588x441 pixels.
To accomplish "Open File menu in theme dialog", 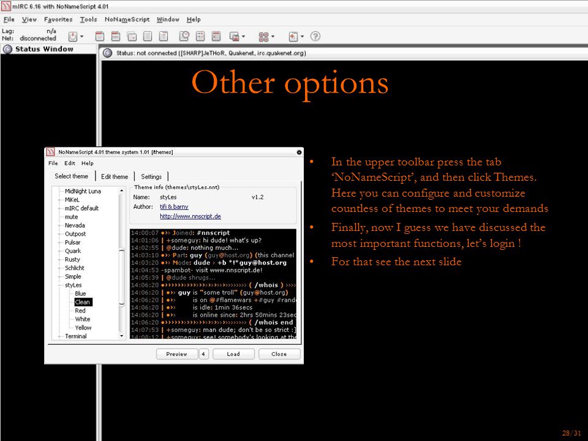I will 53,163.
